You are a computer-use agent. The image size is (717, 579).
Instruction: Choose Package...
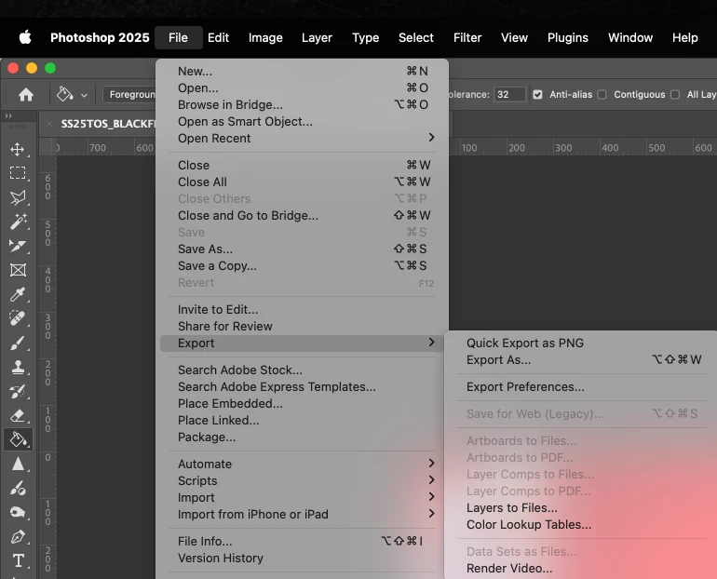coord(302,438)
